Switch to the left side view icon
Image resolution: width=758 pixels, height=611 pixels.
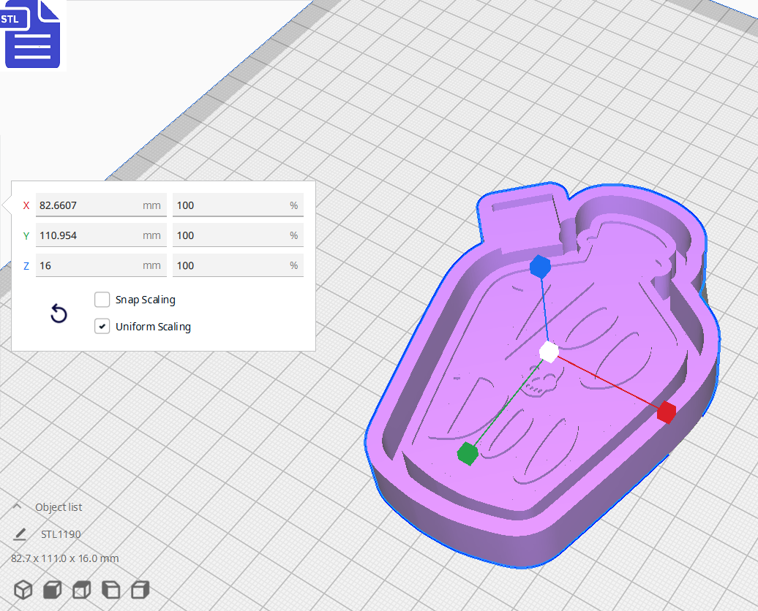110,590
